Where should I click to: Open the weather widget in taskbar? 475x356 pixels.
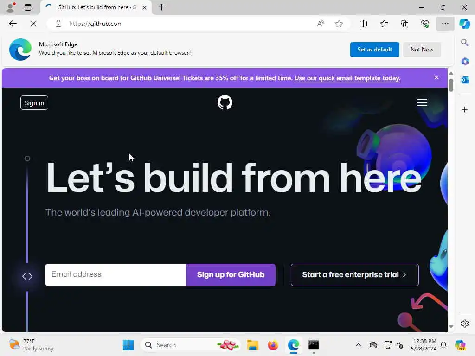click(31, 345)
